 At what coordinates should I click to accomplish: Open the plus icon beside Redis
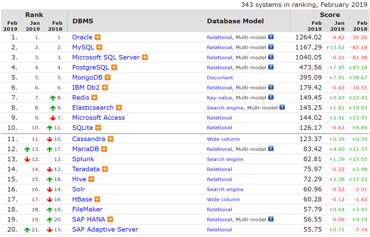(94, 98)
